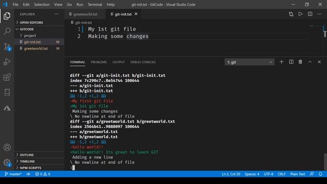Click line 1 'My 1st git file'
Viewport: 327px width, 184px height.
pos(112,29)
